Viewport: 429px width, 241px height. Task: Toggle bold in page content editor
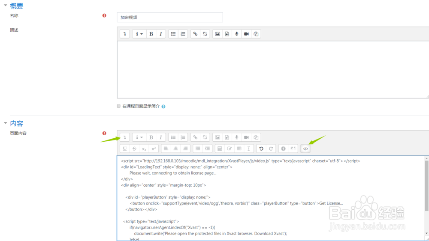click(x=151, y=137)
